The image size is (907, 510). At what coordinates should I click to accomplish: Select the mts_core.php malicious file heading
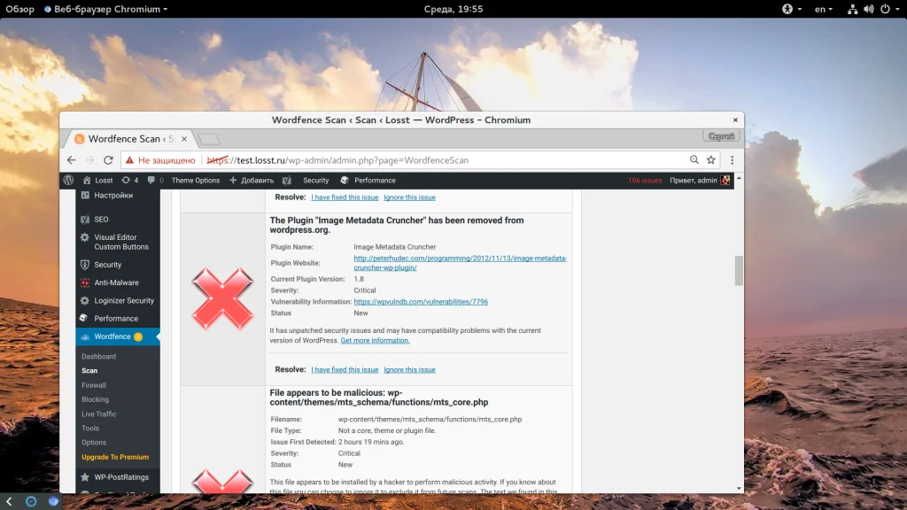coord(379,398)
